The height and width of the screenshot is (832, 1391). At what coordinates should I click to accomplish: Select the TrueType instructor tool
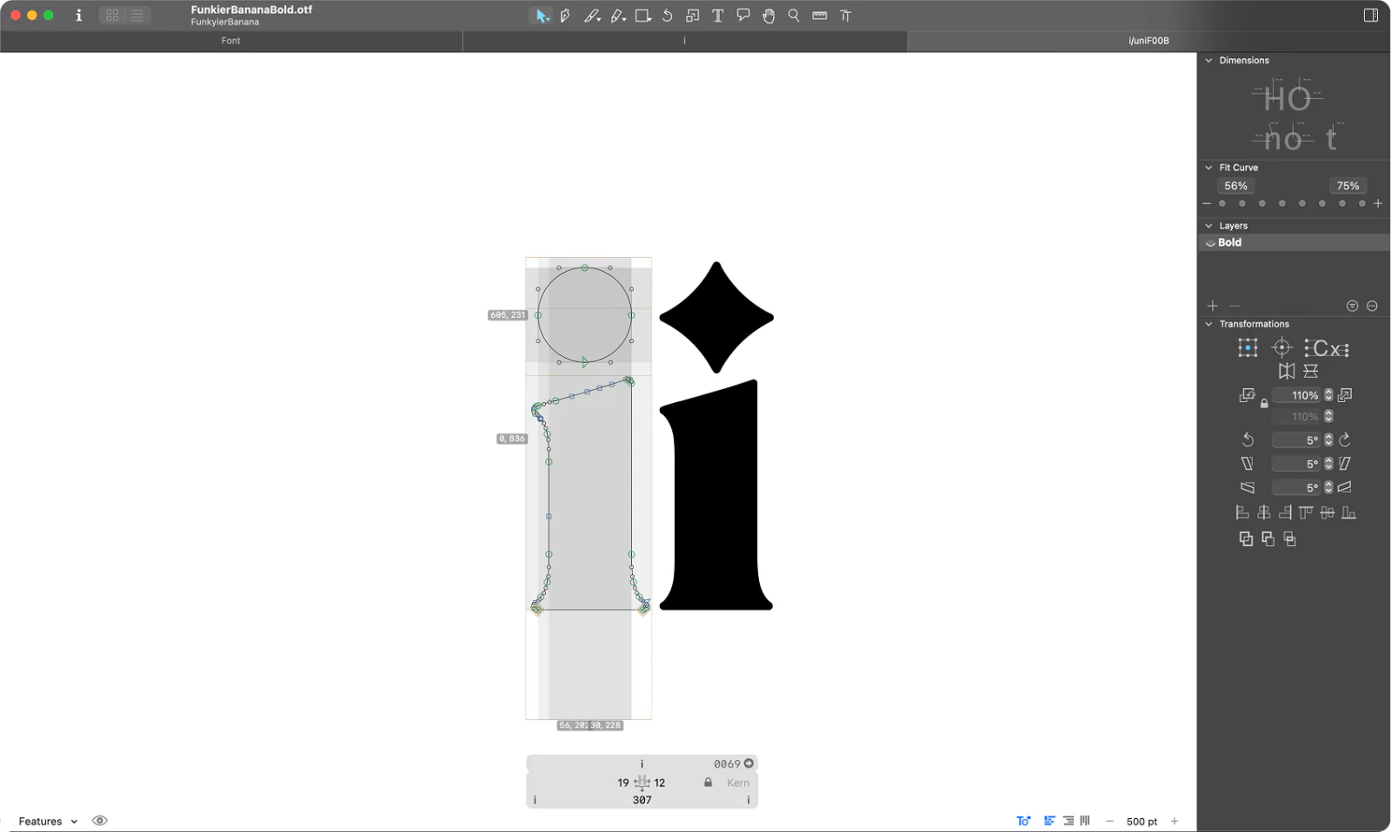(845, 16)
